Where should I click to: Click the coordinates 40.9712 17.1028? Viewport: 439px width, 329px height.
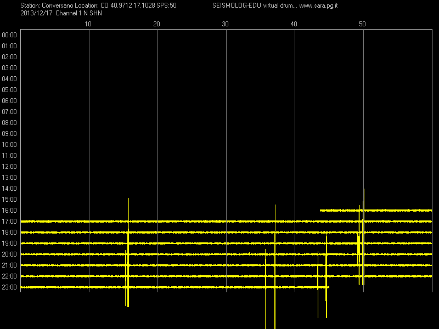click(133, 5)
